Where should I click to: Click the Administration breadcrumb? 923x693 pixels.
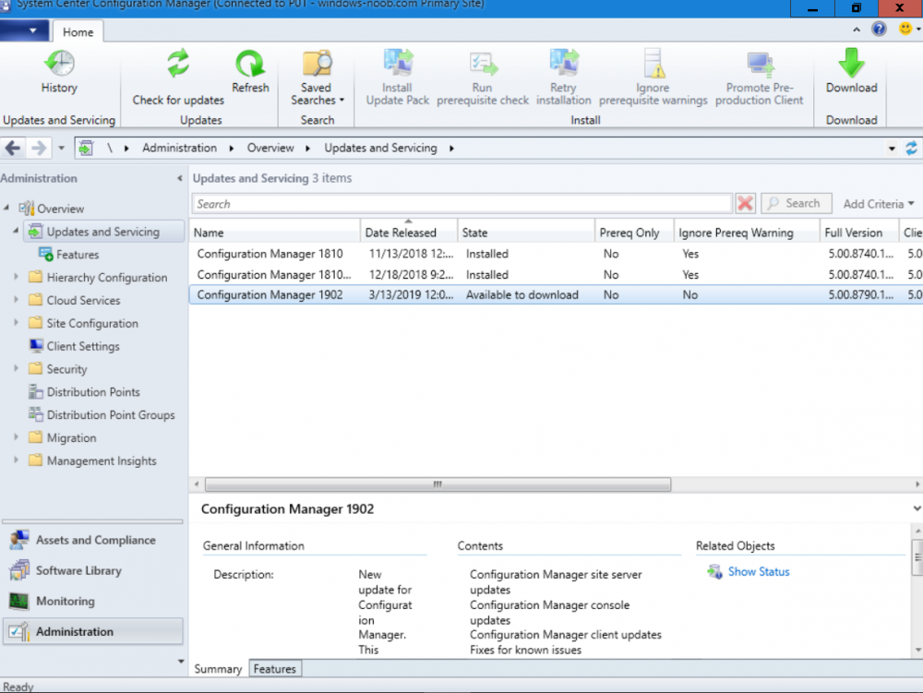[180, 148]
